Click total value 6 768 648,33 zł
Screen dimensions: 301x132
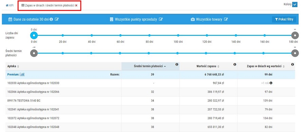pos(214,74)
